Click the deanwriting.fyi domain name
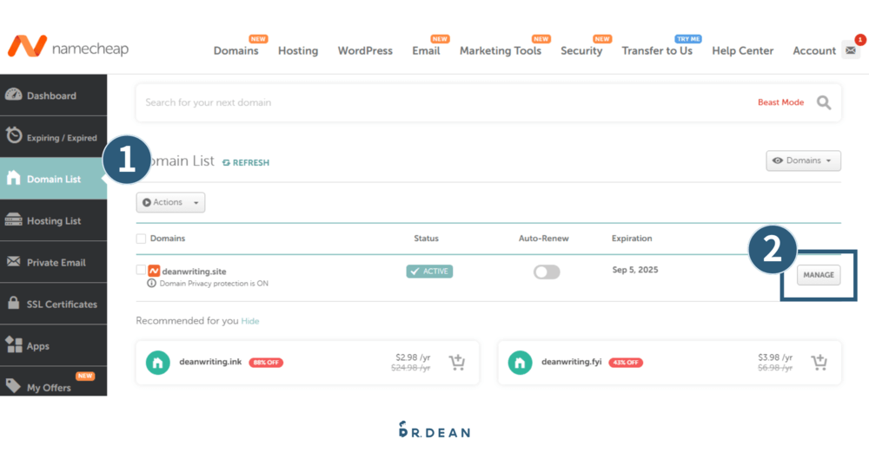 point(572,362)
